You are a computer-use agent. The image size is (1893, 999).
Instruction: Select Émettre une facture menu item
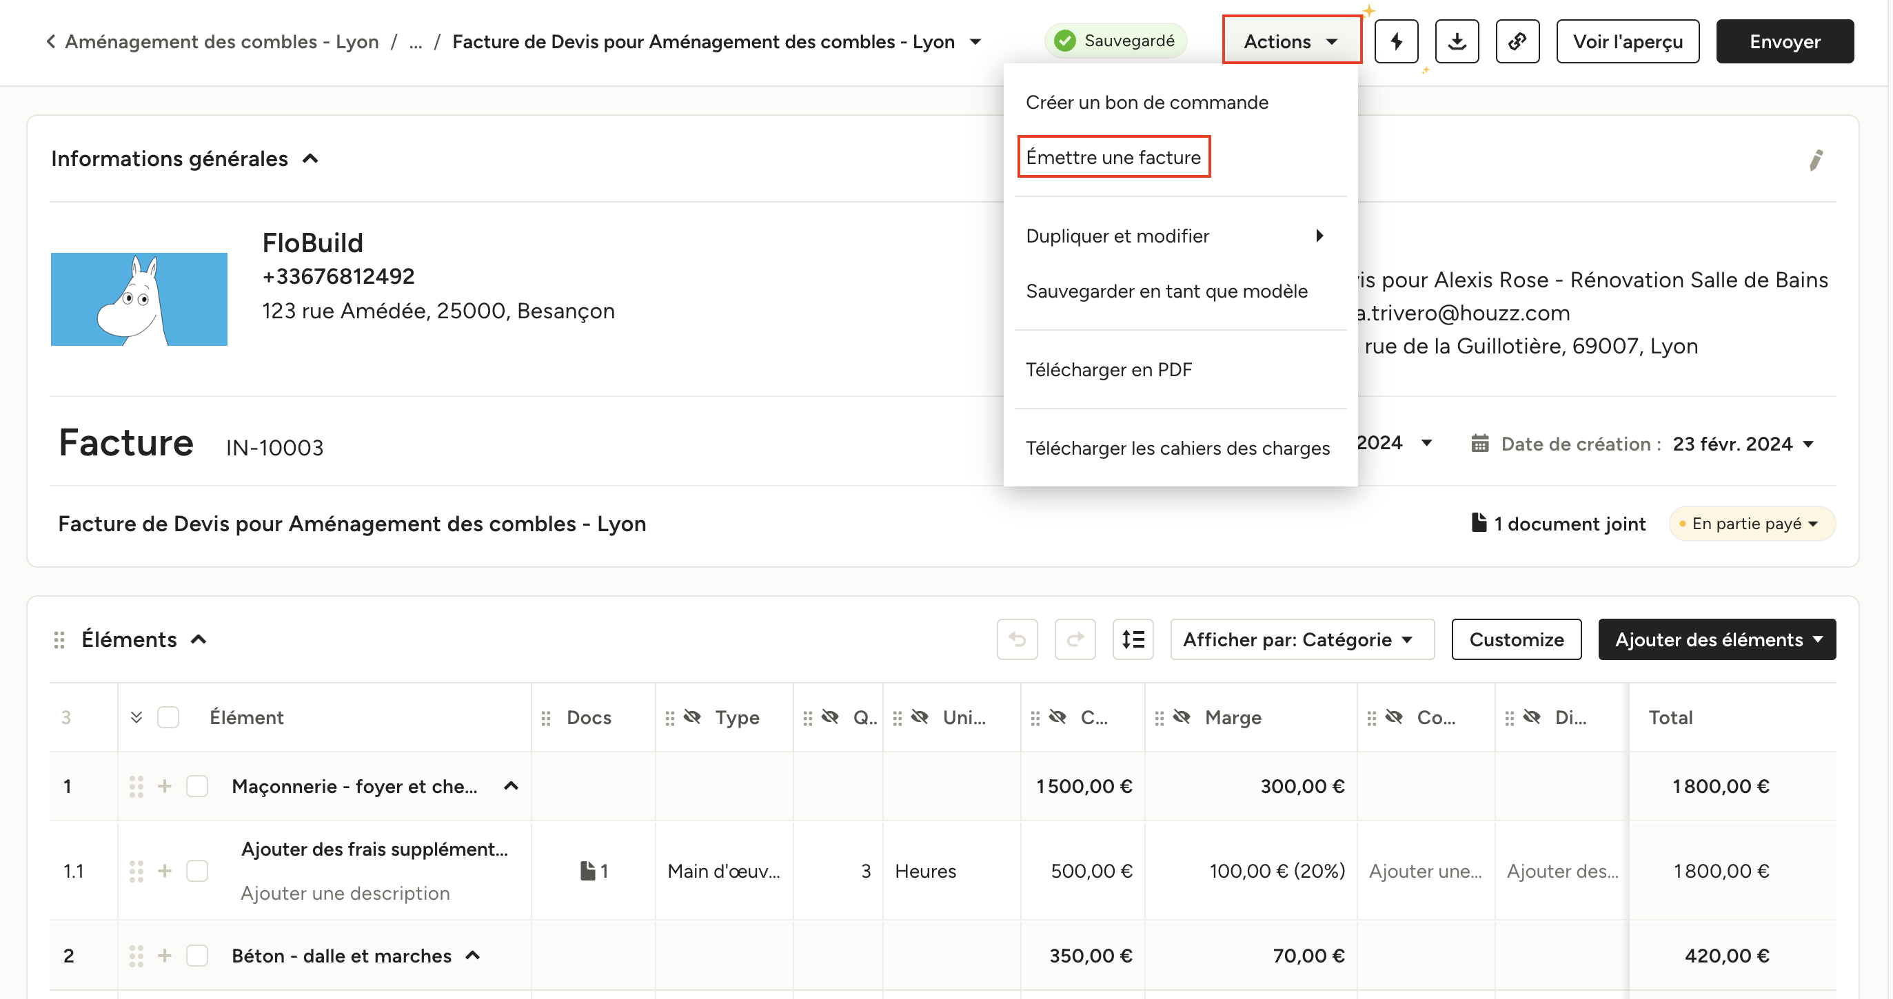pyautogui.click(x=1113, y=157)
